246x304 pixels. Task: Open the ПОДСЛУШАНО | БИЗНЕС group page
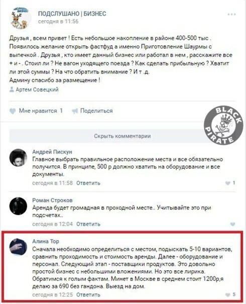72,14
